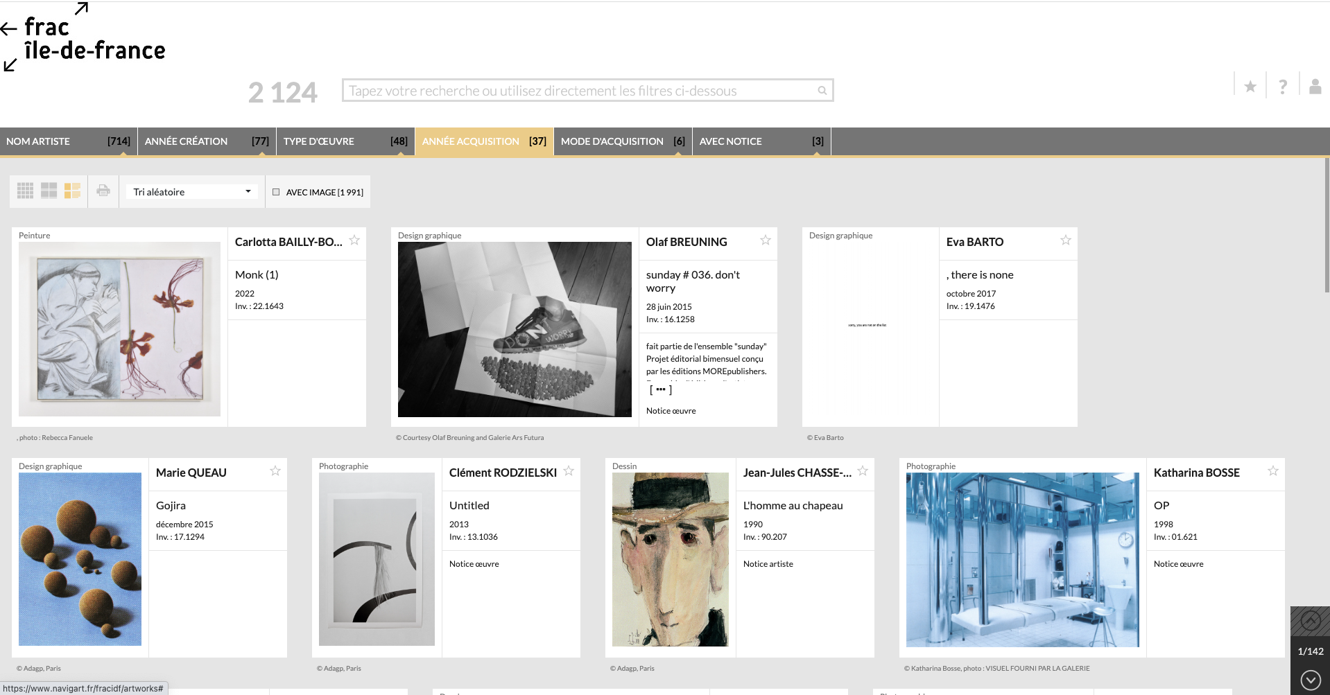Viewport: 1330px width, 695px height.
Task: Expand the TYPE D'ŒUVRE filter
Action: [x=345, y=141]
